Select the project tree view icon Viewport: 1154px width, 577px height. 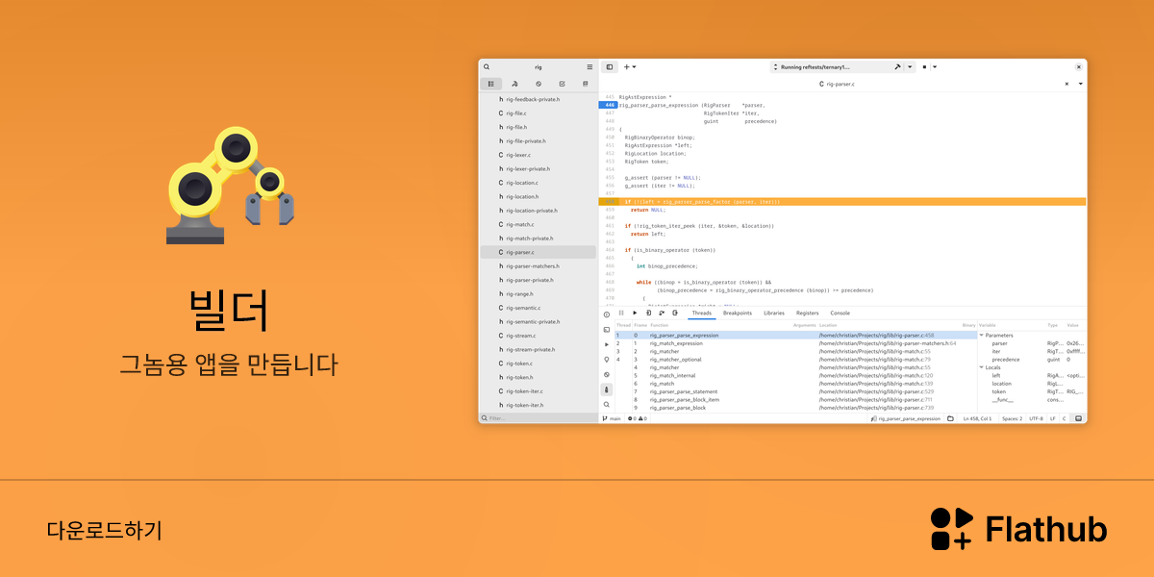click(x=491, y=84)
